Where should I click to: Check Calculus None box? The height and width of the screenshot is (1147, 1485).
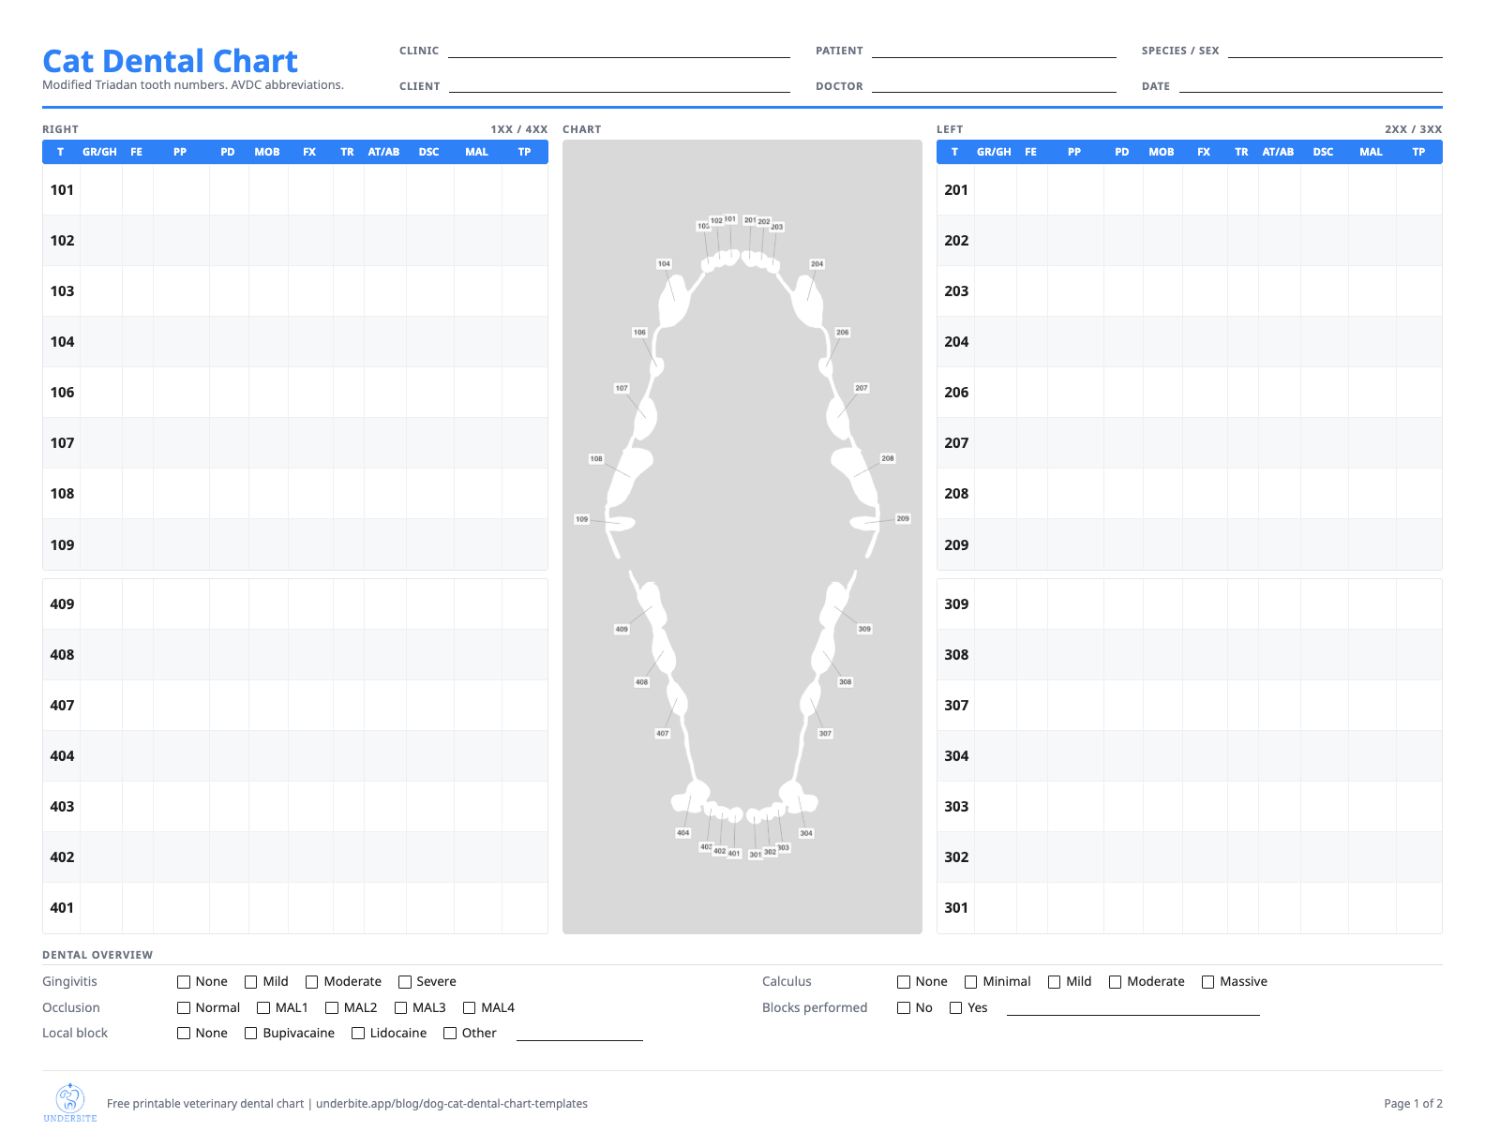tap(904, 982)
